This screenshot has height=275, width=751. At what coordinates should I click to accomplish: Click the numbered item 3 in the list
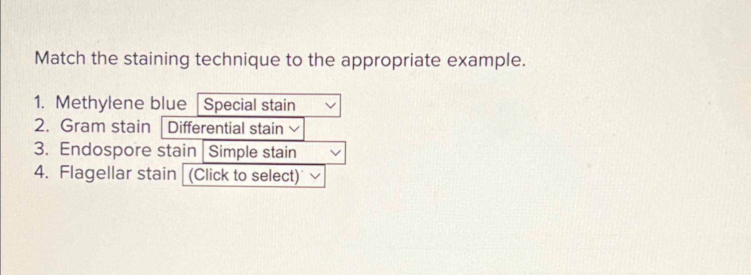click(x=41, y=151)
